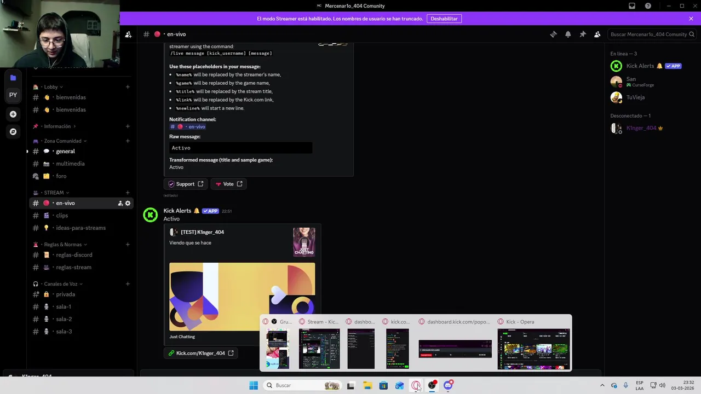701x394 pixels.
Task: Focus the Buscar Mercenar1o_404 Comunity search field
Action: pyautogui.click(x=652, y=34)
